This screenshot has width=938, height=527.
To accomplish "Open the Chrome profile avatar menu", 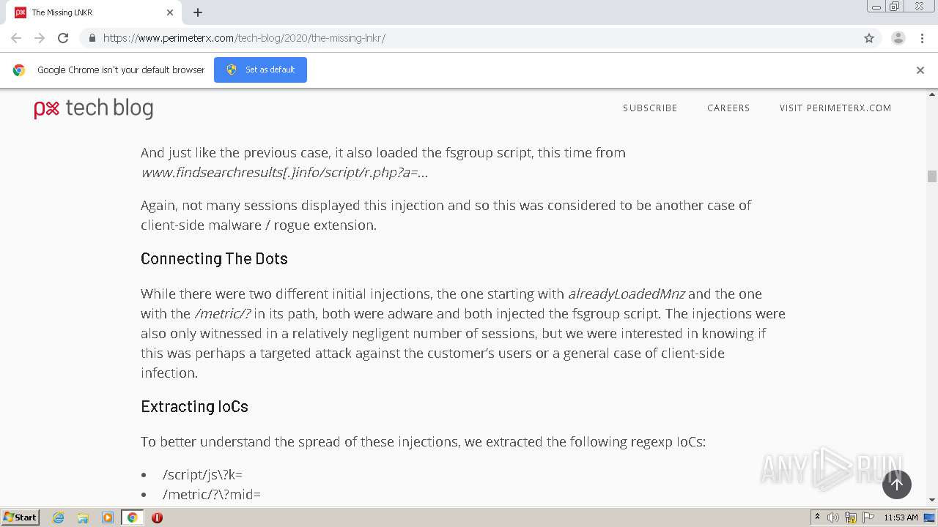I will click(898, 38).
